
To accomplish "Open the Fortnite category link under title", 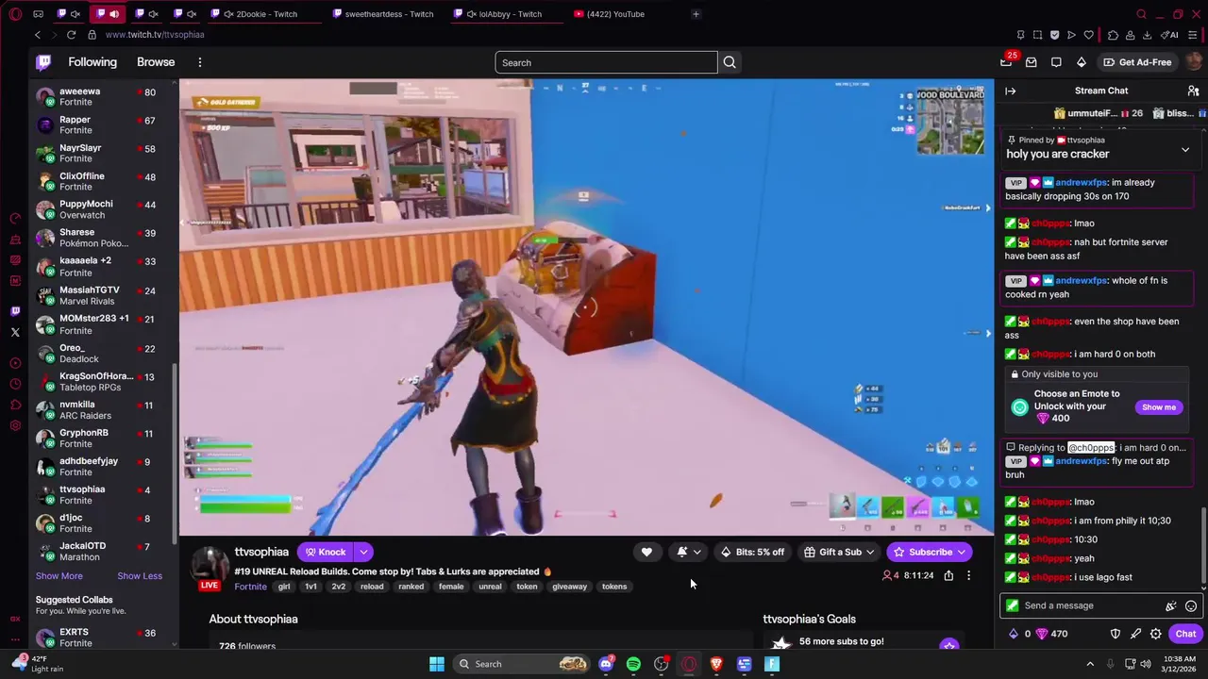I will (250, 587).
